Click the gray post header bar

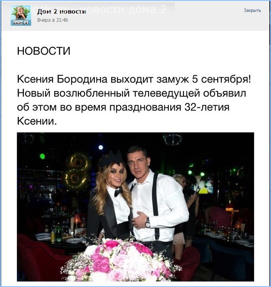[135, 16]
